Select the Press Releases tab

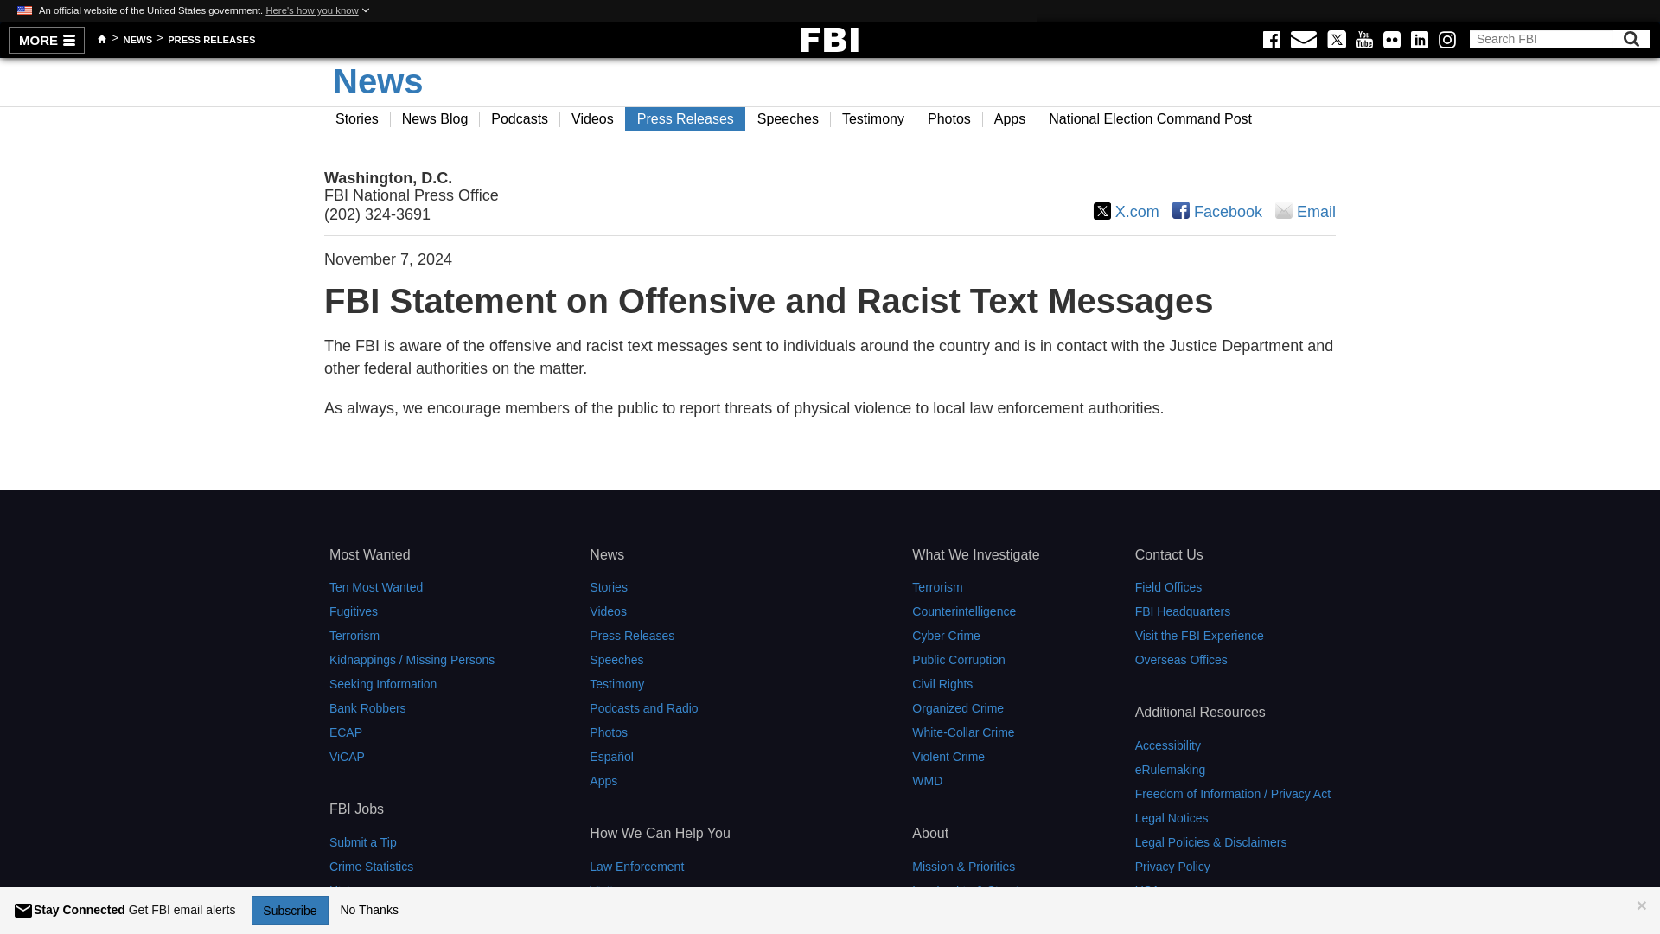click(x=686, y=118)
